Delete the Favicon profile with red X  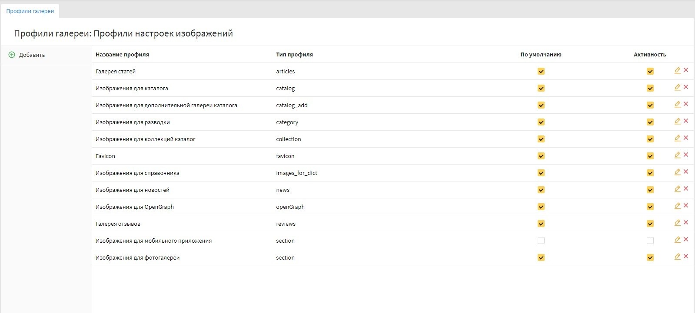(x=686, y=155)
